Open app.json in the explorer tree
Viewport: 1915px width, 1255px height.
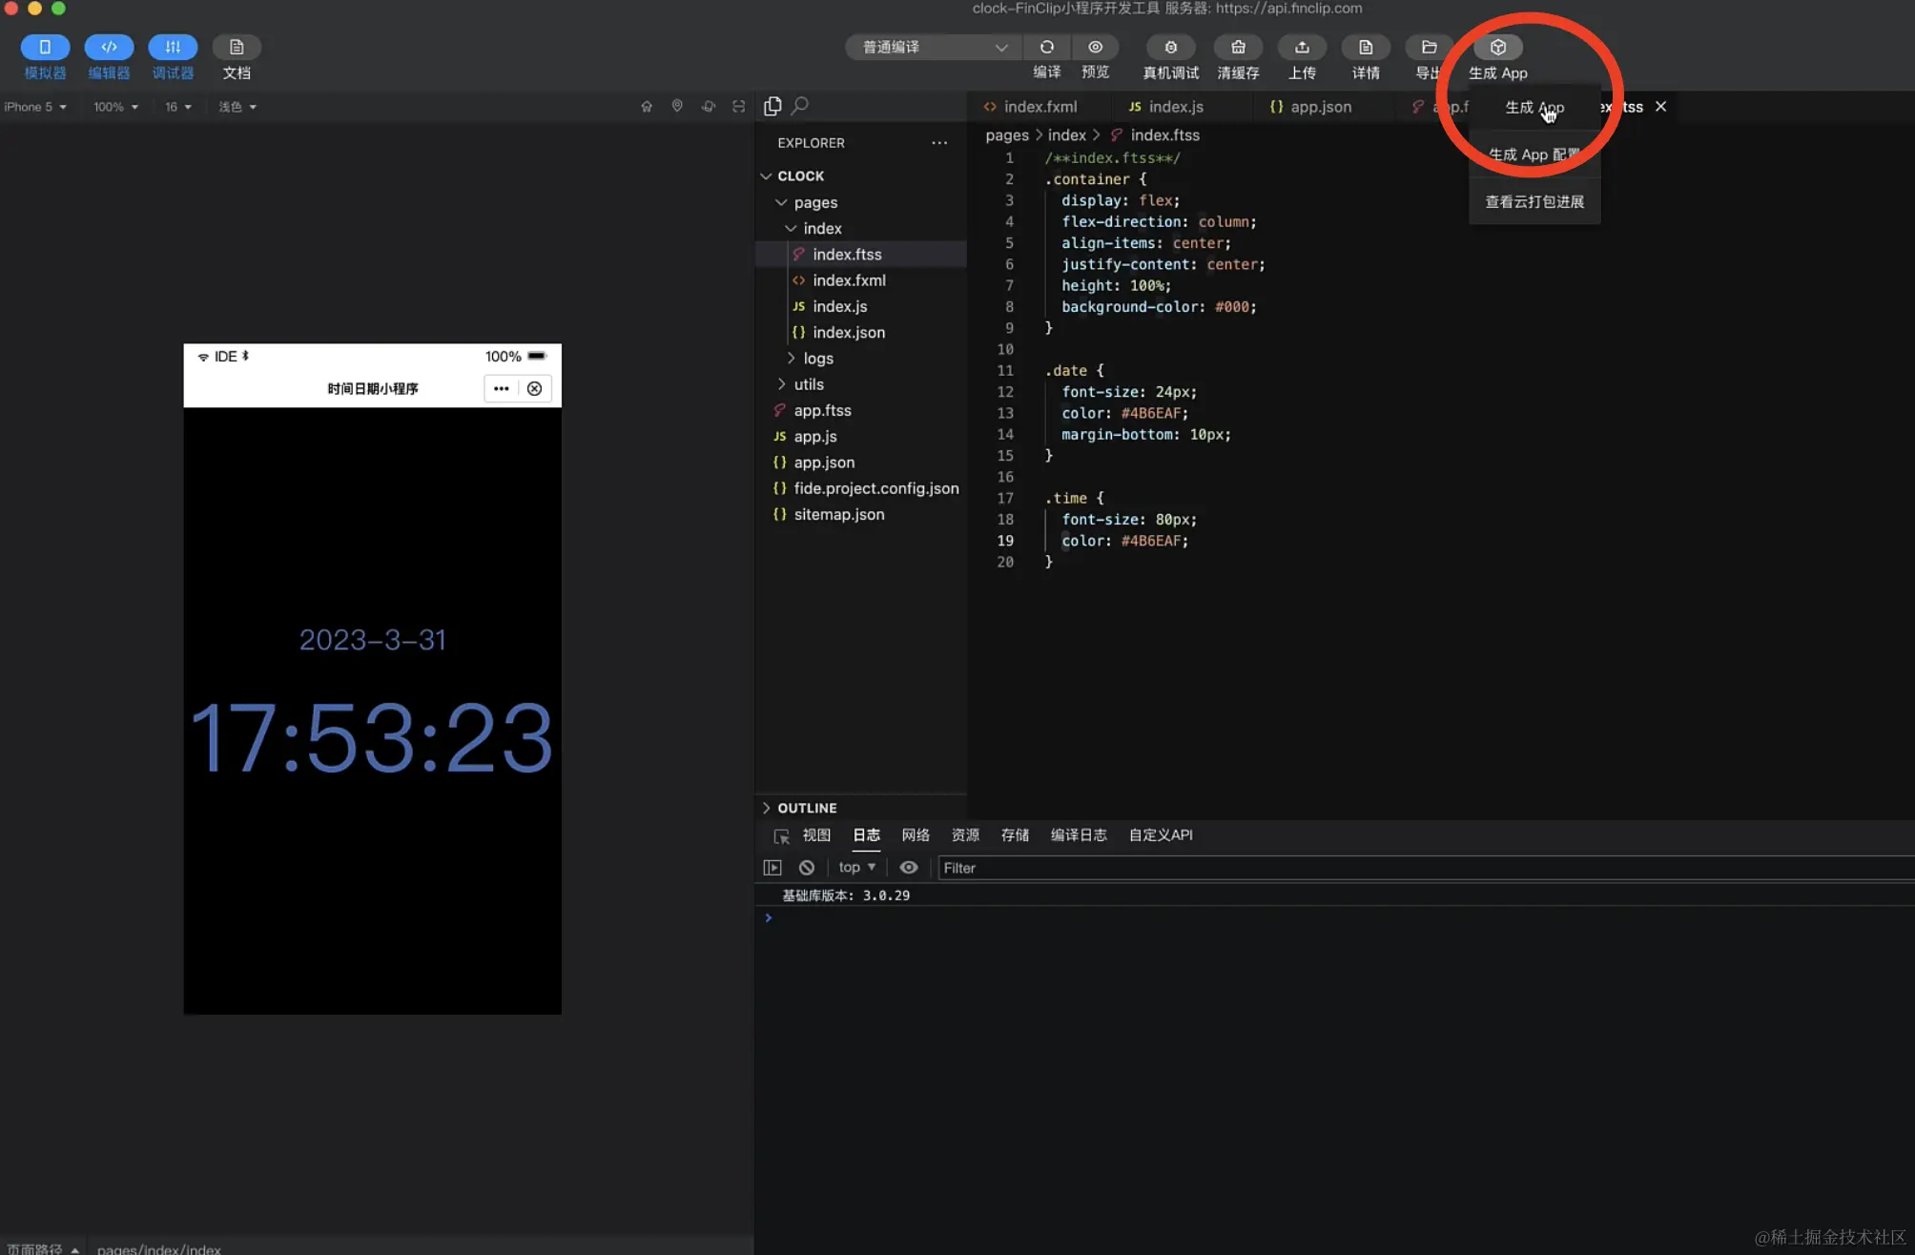[824, 463]
